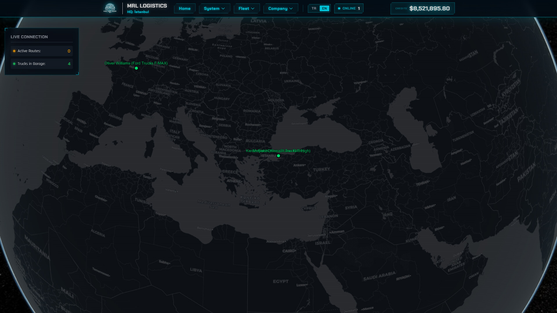Click the orange Active Routes counter showing 0
557x313 pixels.
pos(69,51)
